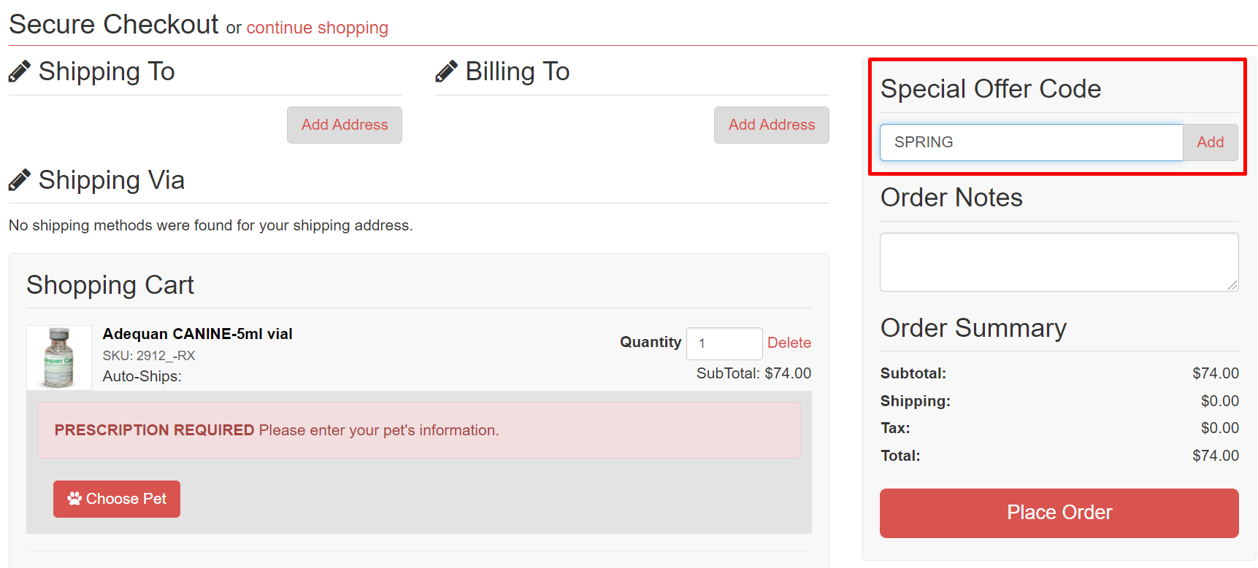Click the Order Summary heading

coord(973,328)
